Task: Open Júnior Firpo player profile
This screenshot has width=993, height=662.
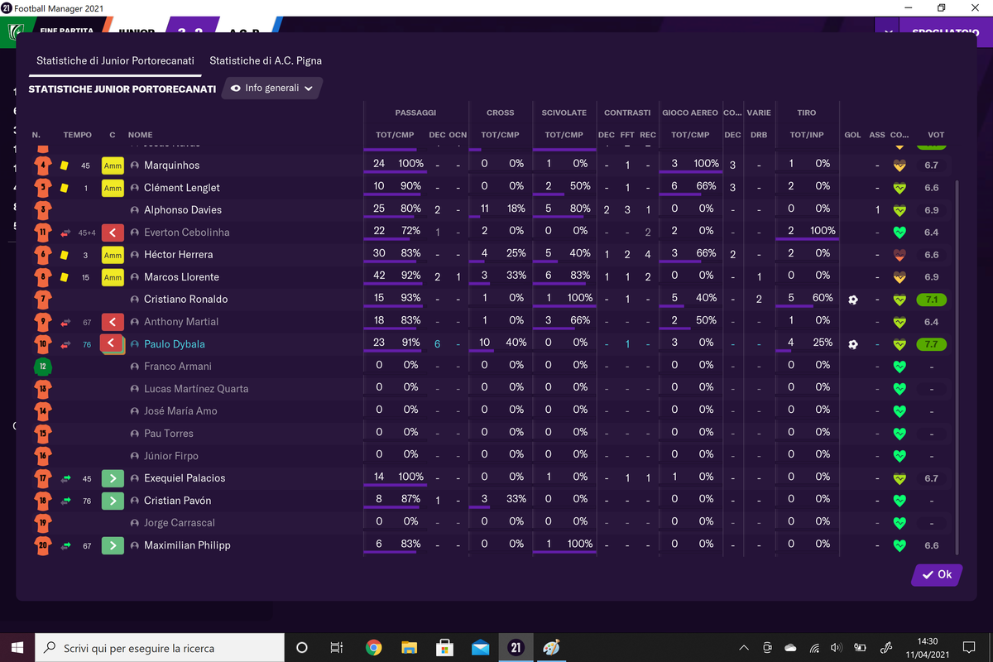Action: pos(171,456)
